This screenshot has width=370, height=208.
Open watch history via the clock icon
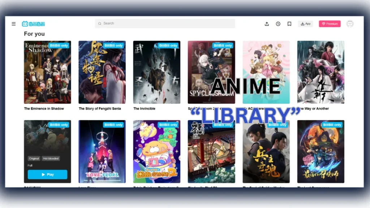(x=278, y=23)
